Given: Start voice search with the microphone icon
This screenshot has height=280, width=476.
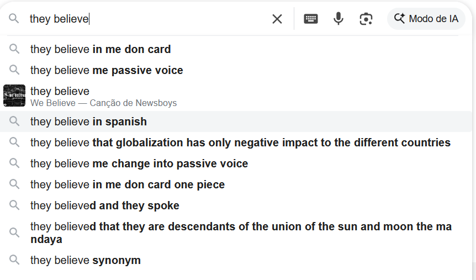Looking at the screenshot, I should click(x=339, y=19).
